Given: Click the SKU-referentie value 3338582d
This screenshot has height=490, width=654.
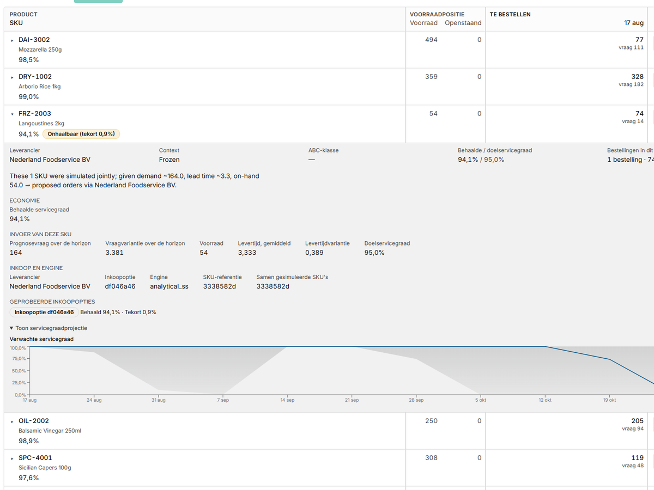Looking at the screenshot, I should [220, 286].
